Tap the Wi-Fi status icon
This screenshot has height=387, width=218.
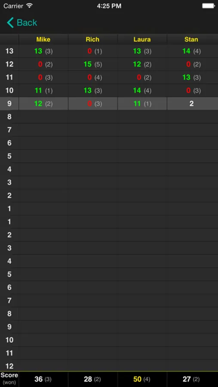coord(30,6)
